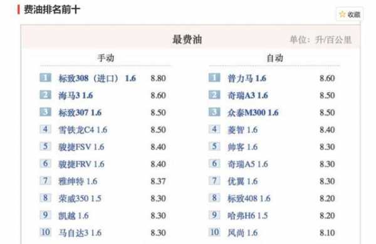Open 普力马 1.6 in automatic list
The image size is (376, 244).
click(x=247, y=78)
